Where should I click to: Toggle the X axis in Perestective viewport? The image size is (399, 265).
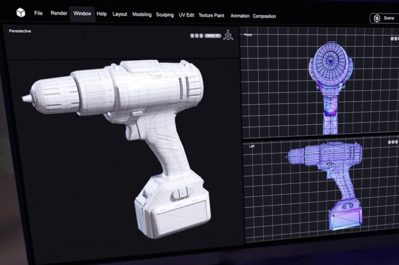click(x=192, y=36)
